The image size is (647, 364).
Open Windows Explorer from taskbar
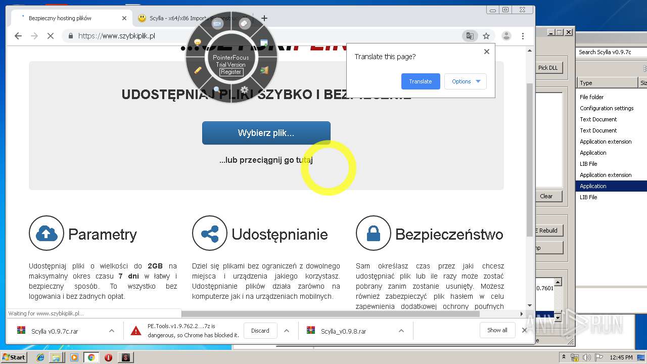[56, 357]
